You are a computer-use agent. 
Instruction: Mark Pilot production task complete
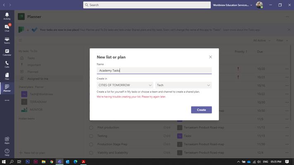91,127
